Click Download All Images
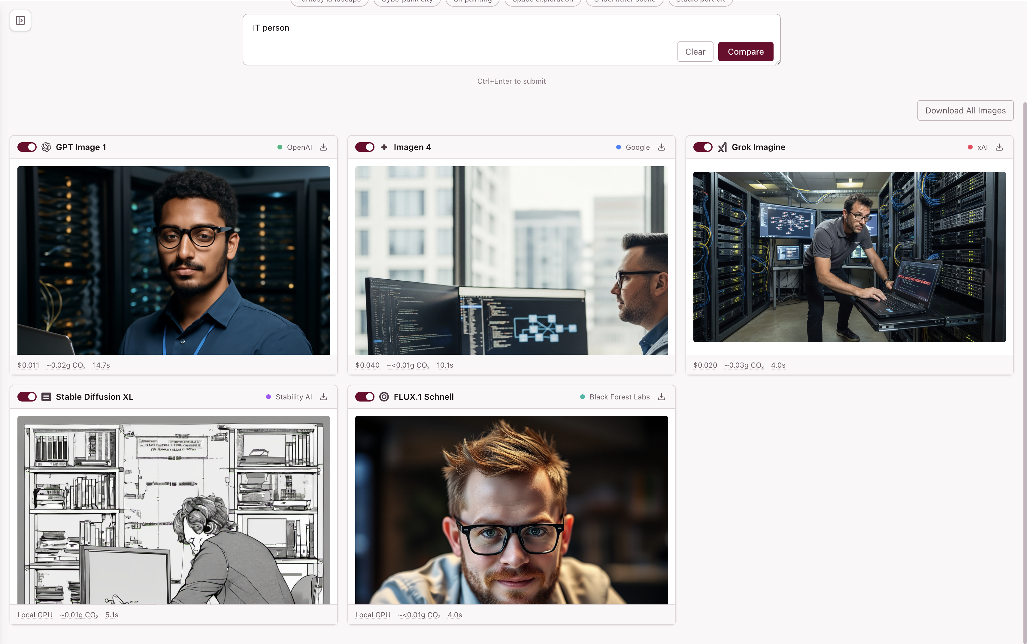Viewport: 1027px width, 644px height. 965,110
